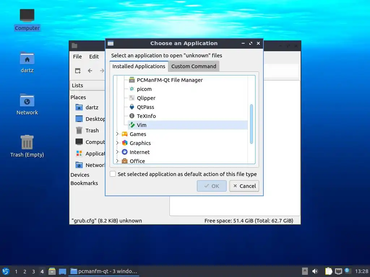Switch to the Installed Applications tab

click(139, 66)
